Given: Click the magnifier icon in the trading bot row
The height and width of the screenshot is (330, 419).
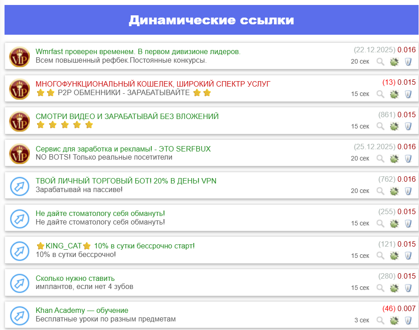Looking at the screenshot, I should point(381,191).
